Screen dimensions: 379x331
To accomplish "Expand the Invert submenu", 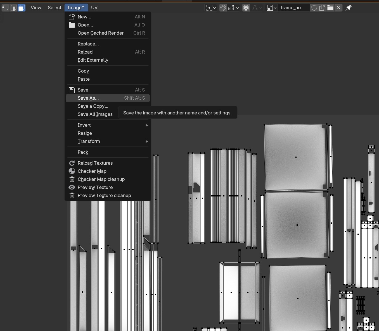I will point(108,125).
